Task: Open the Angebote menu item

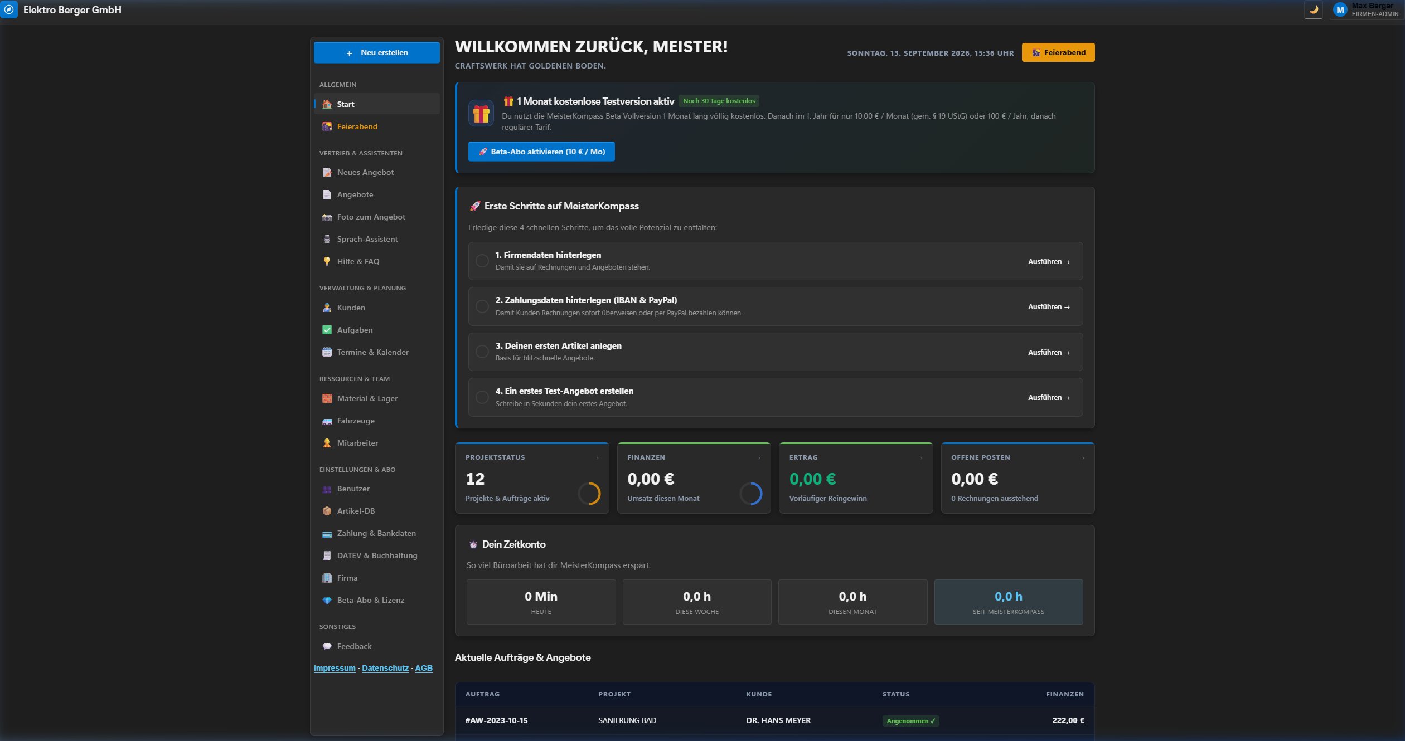Action: click(376, 194)
